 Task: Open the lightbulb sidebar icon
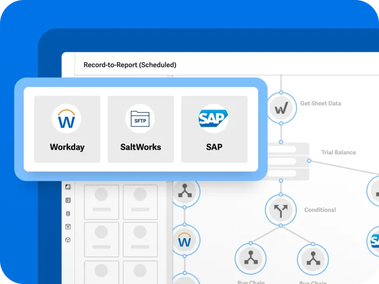tap(68, 227)
